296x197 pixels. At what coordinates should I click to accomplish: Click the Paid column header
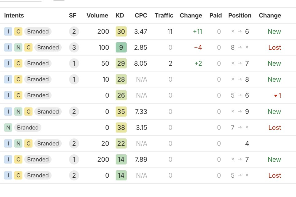(215, 16)
